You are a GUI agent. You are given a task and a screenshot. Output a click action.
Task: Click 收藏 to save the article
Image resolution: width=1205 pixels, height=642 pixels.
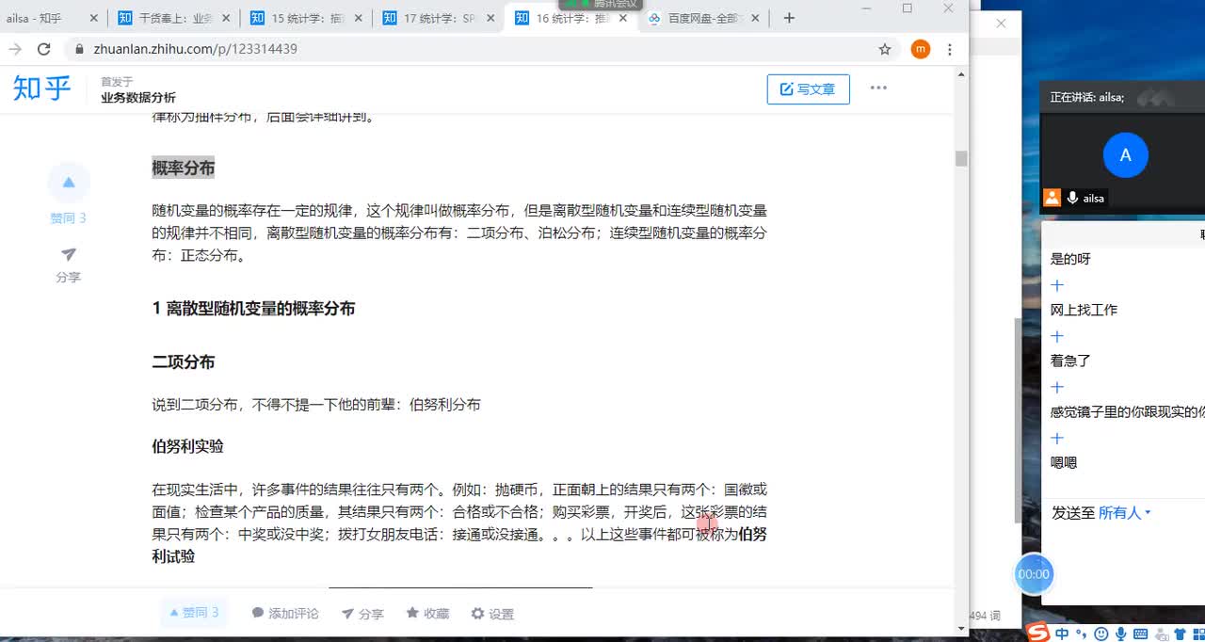tap(427, 614)
